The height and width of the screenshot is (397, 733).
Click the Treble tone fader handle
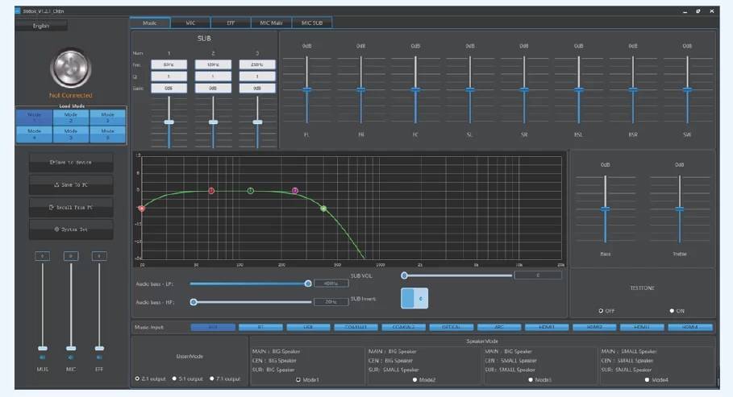pyautogui.click(x=680, y=209)
